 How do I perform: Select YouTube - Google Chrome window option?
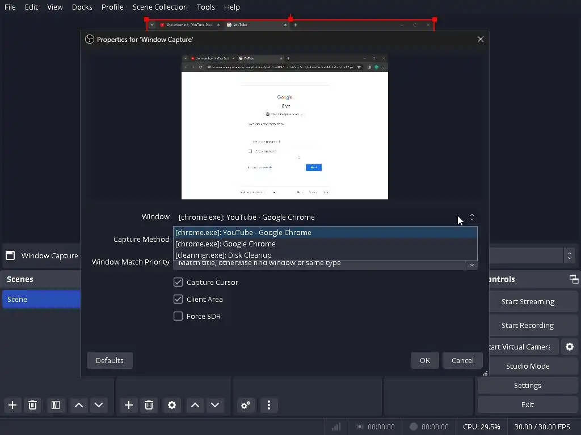325,232
